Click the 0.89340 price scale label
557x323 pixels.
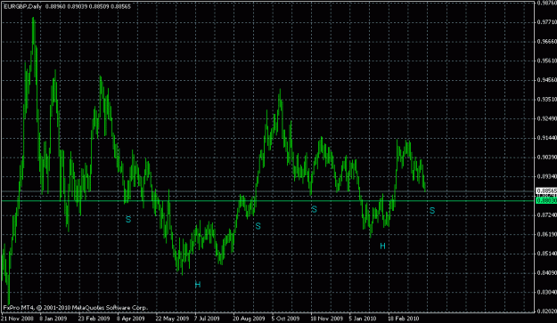[x=547, y=176]
